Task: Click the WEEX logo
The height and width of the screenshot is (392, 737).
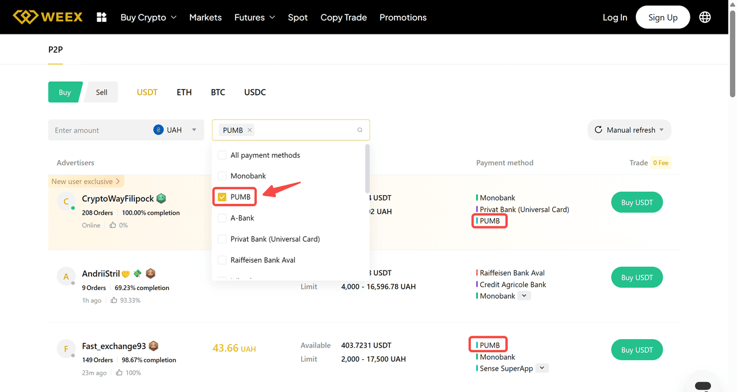Action: coord(48,17)
